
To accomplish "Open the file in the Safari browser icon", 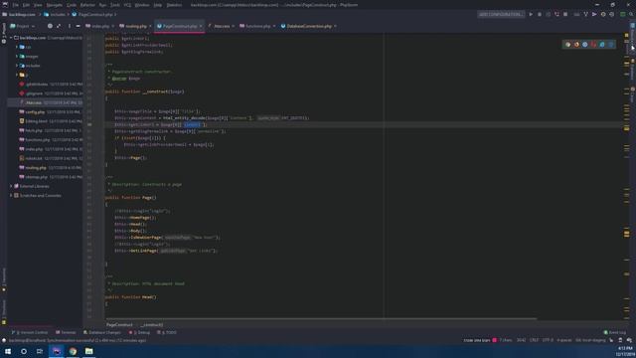I will 585,44.
